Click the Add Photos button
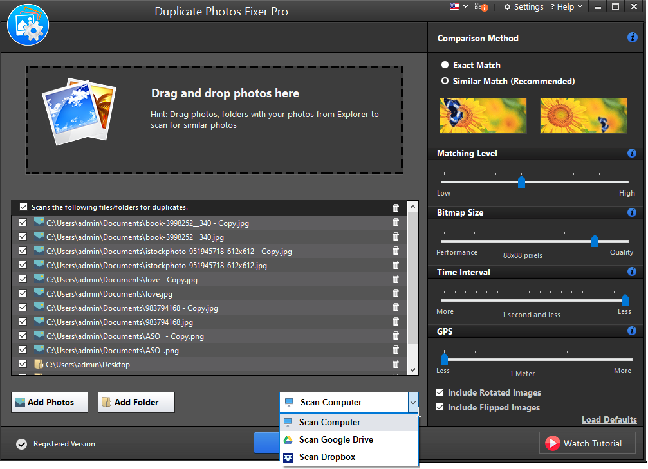Screen dimensions: 648x469 [x=49, y=402]
